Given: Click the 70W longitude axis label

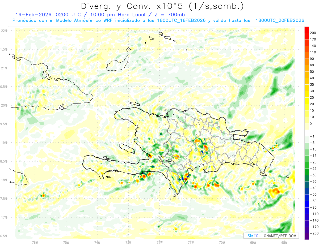Looking at the screenshot, I should tap(222, 242).
